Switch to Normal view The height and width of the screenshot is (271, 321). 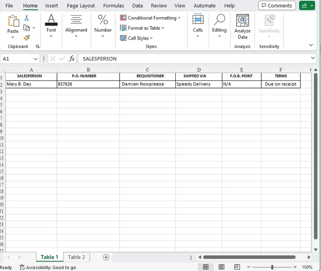205,267
